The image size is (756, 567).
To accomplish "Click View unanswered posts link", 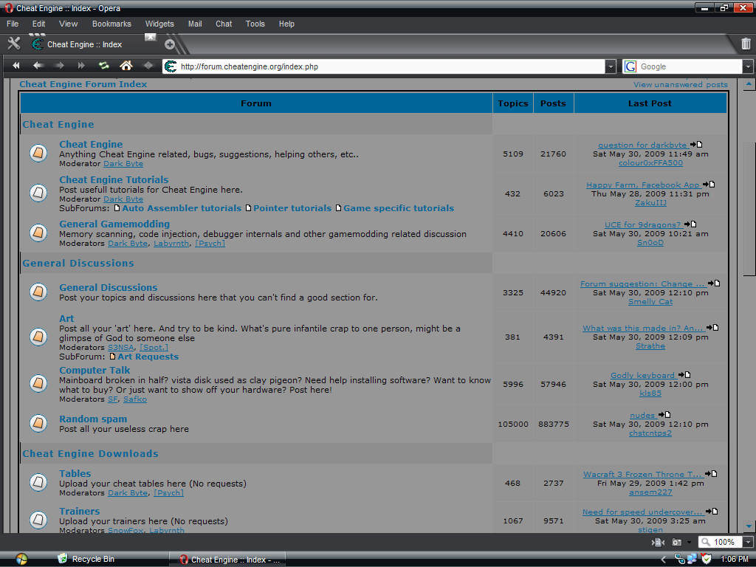I will 680,84.
